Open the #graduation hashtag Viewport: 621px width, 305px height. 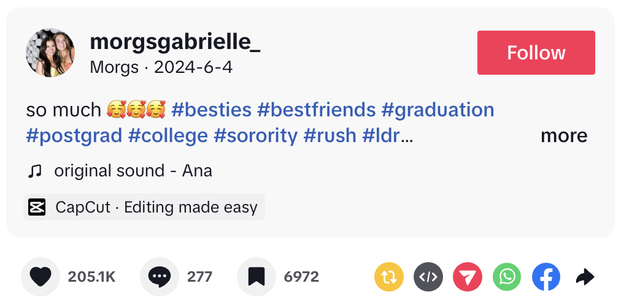(x=438, y=110)
